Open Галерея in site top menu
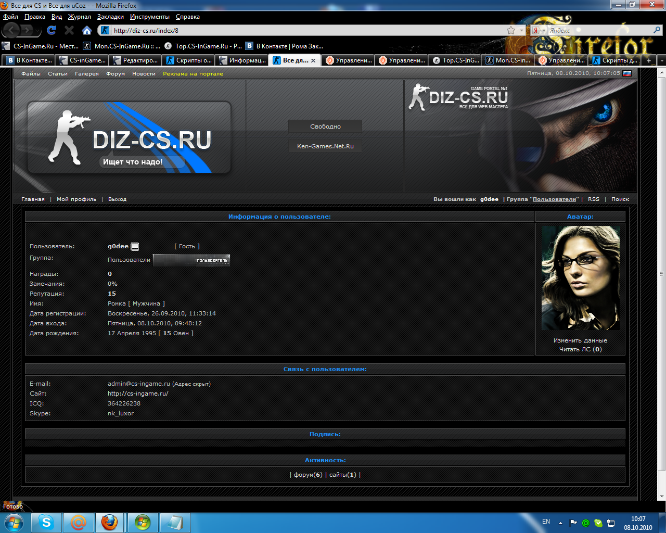 (x=87, y=74)
